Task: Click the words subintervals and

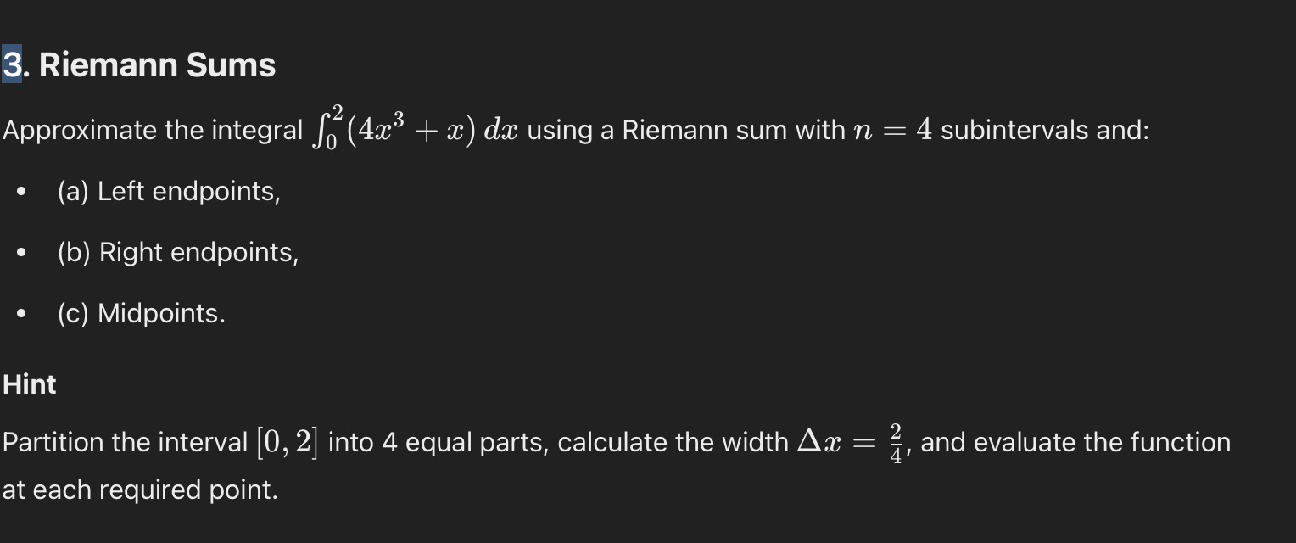Action: (x=1045, y=131)
